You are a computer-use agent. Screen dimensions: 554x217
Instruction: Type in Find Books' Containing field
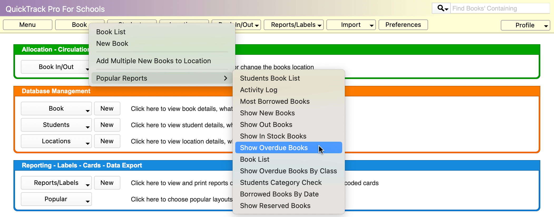(x=499, y=8)
